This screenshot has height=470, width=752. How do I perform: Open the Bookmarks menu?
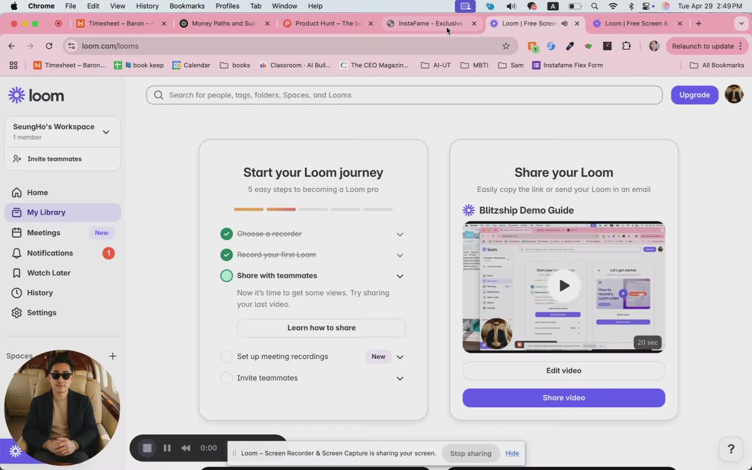[187, 7]
